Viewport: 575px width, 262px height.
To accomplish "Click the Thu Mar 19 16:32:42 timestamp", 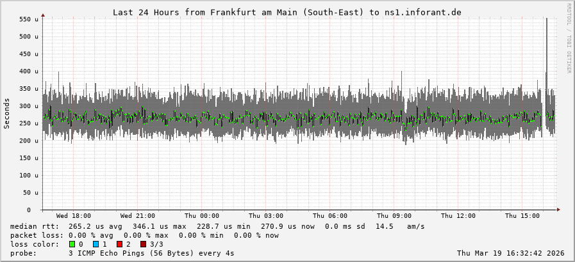I will (510, 253).
